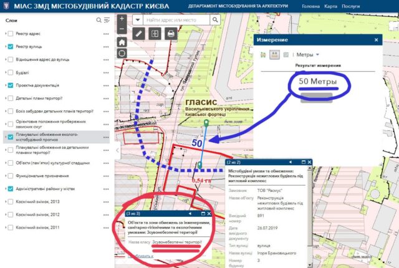
Task: Open the draw pencil tool
Action: pos(139,34)
